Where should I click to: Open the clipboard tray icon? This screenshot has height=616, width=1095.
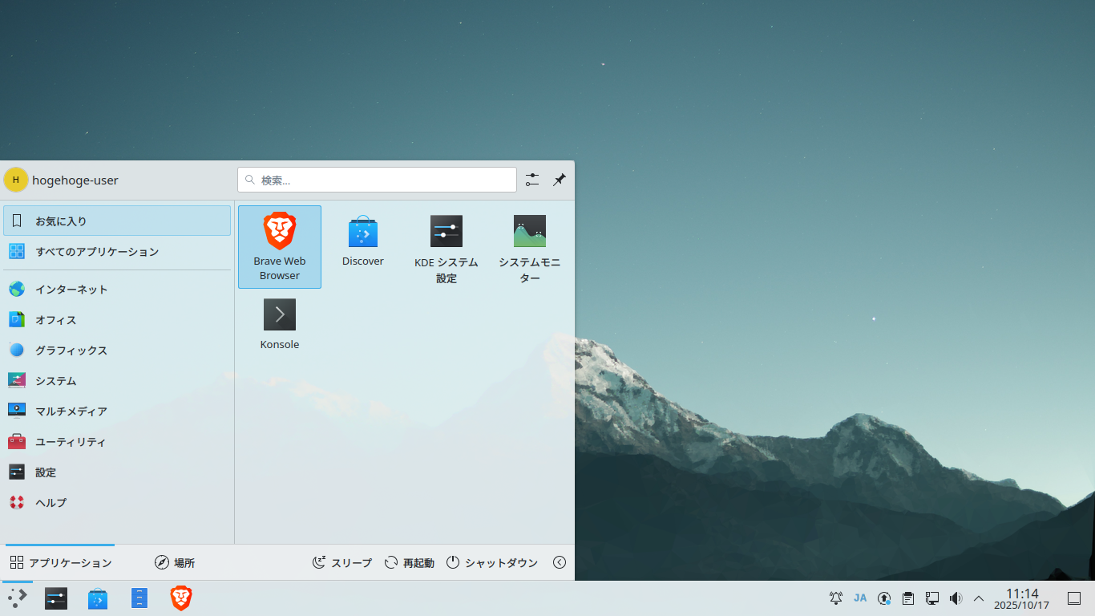[908, 598]
